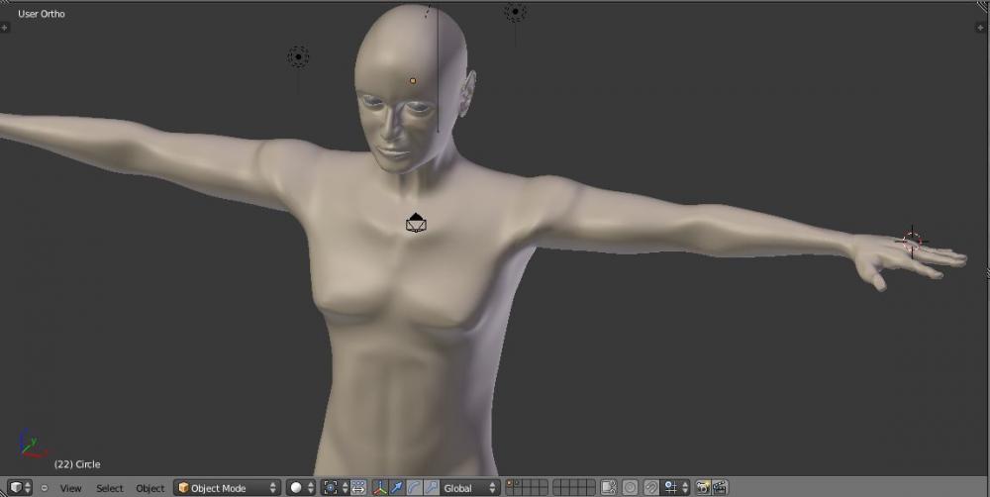Expand the properties region with the right plus

[x=982, y=28]
